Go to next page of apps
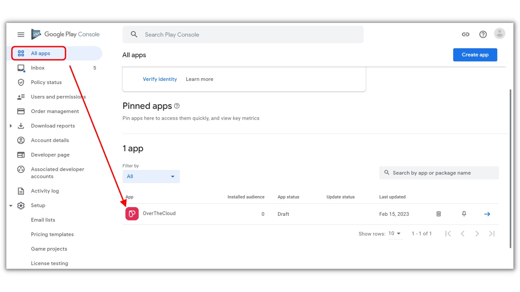 click(477, 233)
